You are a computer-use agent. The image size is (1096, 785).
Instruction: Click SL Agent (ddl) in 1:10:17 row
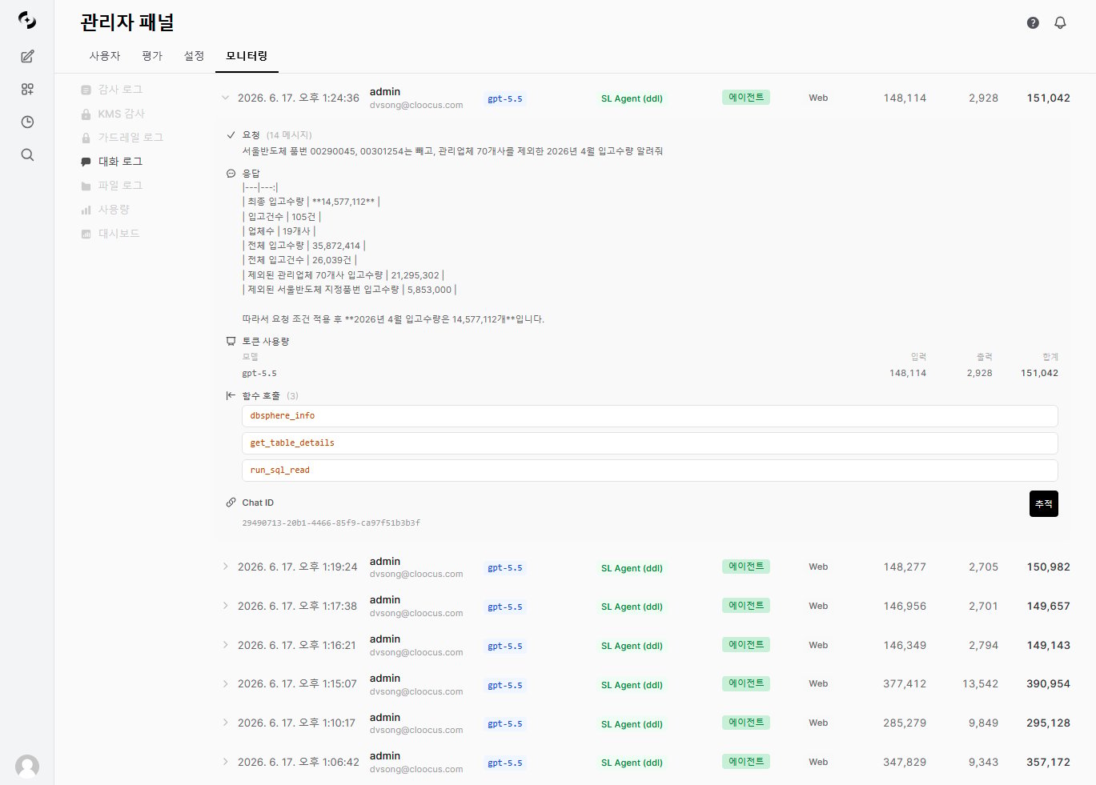[632, 724]
